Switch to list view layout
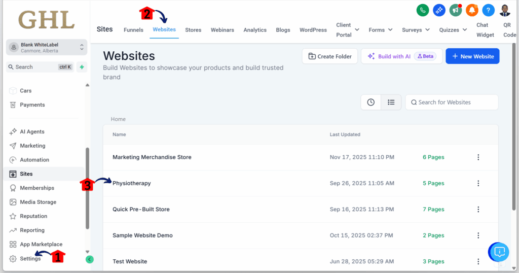Screen dimensions: 519x273 pos(391,102)
